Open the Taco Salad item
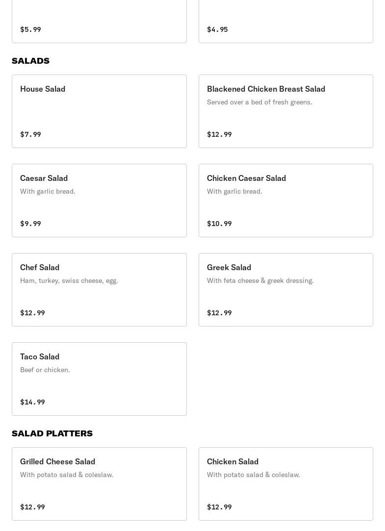This screenshot has width=385, height=531. (x=99, y=379)
